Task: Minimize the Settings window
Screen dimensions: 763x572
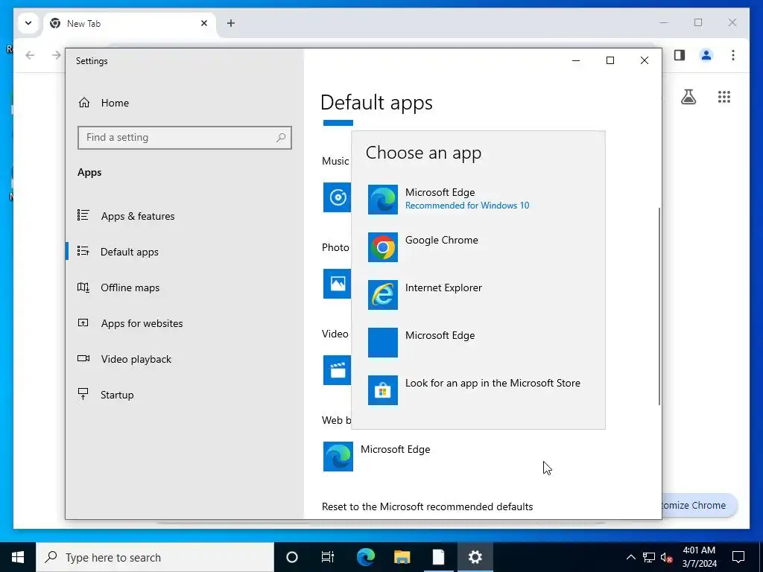Action: (x=576, y=60)
